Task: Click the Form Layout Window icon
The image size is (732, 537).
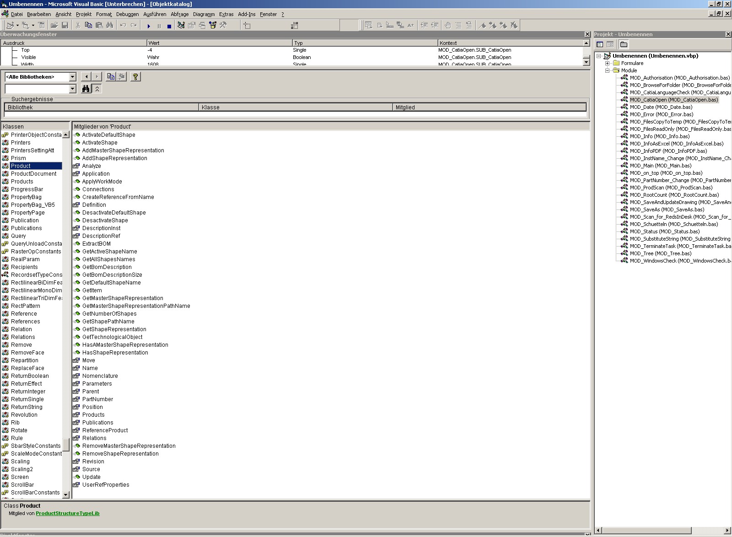Action: coord(202,25)
